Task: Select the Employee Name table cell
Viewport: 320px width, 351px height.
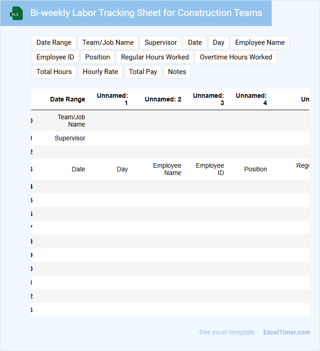Action: pyautogui.click(x=167, y=169)
